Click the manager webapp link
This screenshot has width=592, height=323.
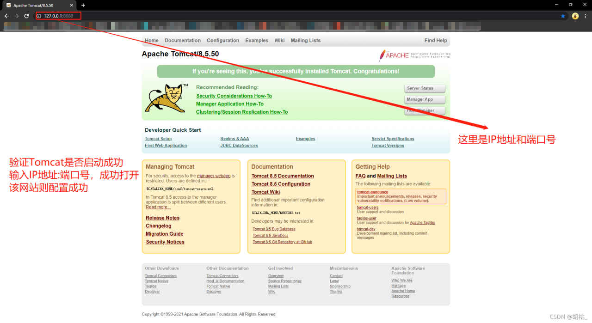click(x=214, y=176)
